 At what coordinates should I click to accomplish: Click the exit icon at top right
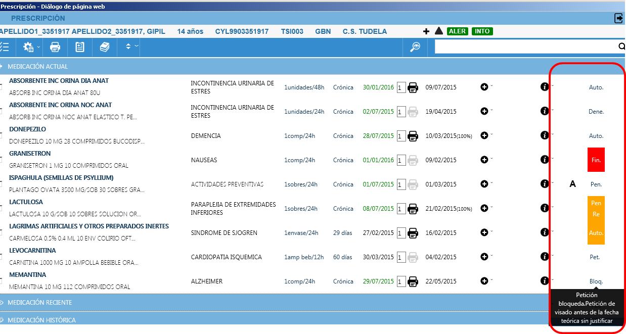(x=619, y=18)
